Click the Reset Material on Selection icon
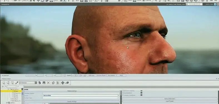The image size is (219, 104). [8, 83]
